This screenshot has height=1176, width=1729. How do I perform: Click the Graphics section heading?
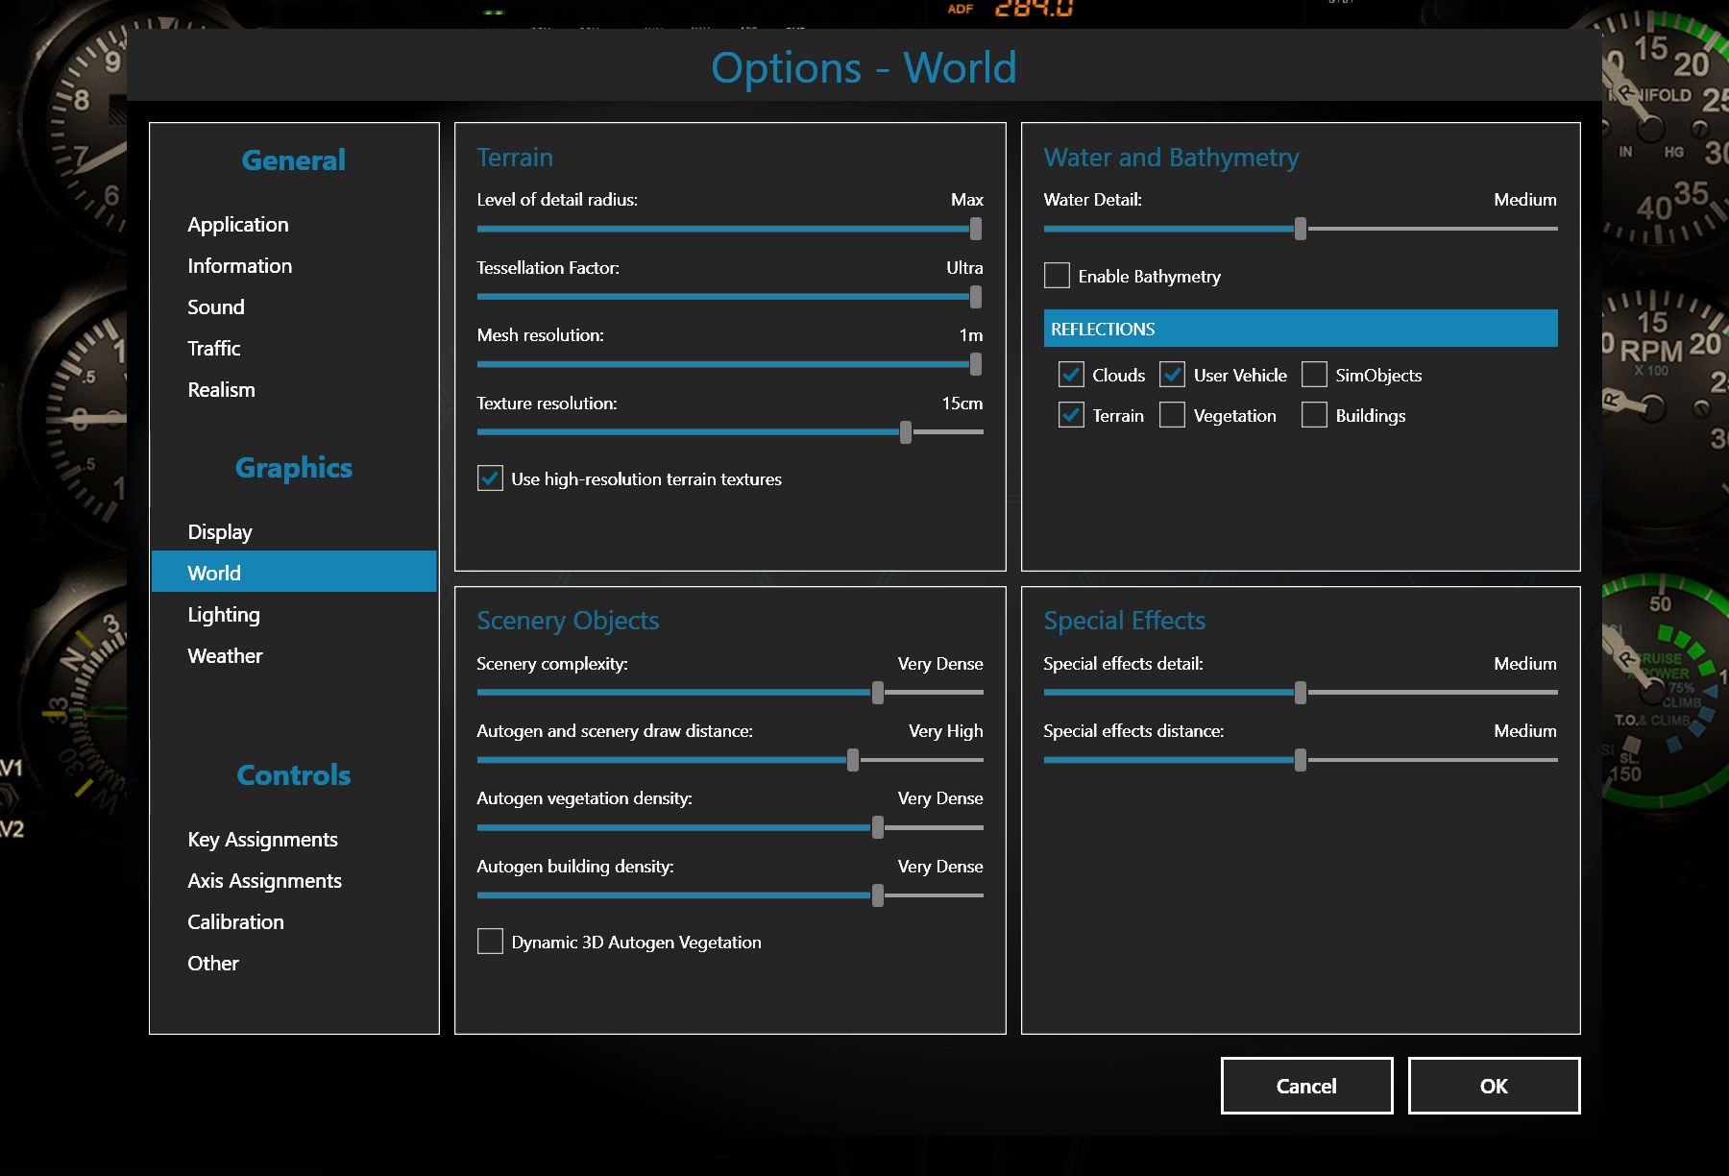pyautogui.click(x=294, y=468)
